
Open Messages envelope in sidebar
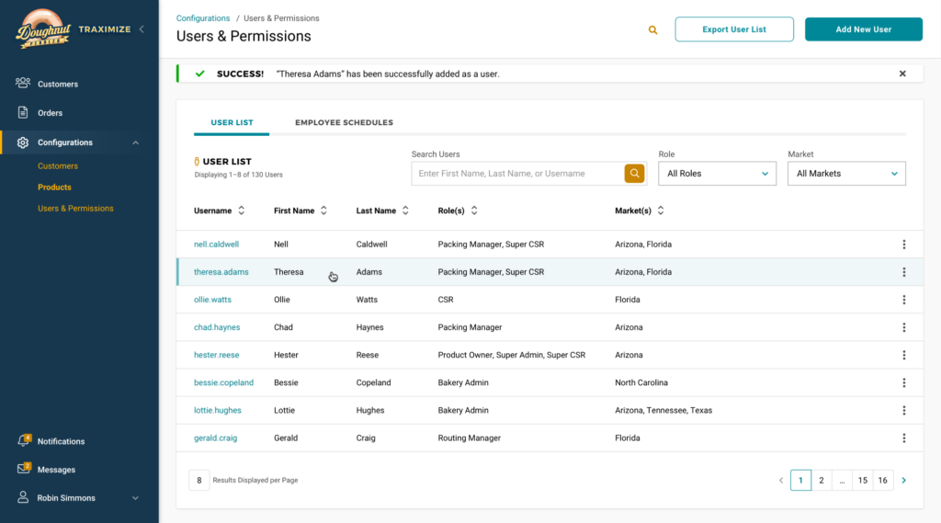(x=24, y=470)
